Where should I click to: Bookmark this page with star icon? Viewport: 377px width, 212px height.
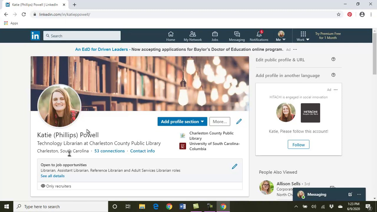339,14
